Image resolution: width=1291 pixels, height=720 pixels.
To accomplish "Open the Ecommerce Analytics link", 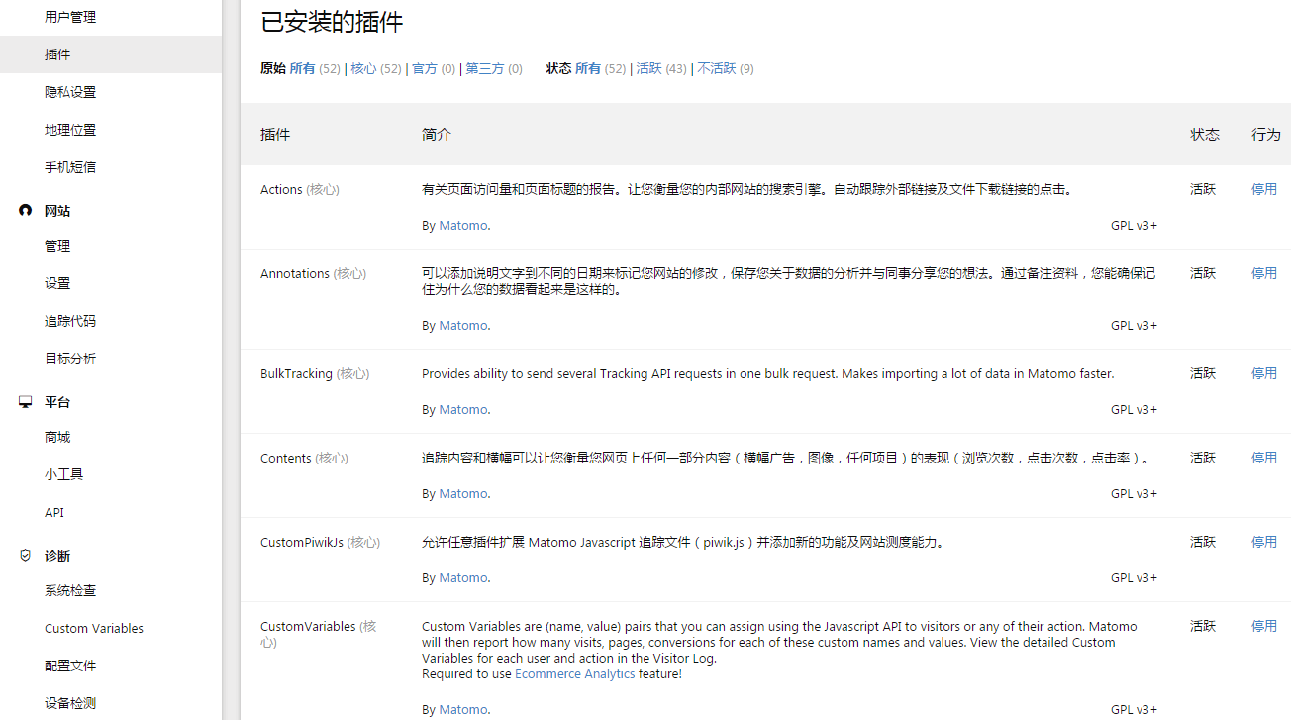I will 575,673.
